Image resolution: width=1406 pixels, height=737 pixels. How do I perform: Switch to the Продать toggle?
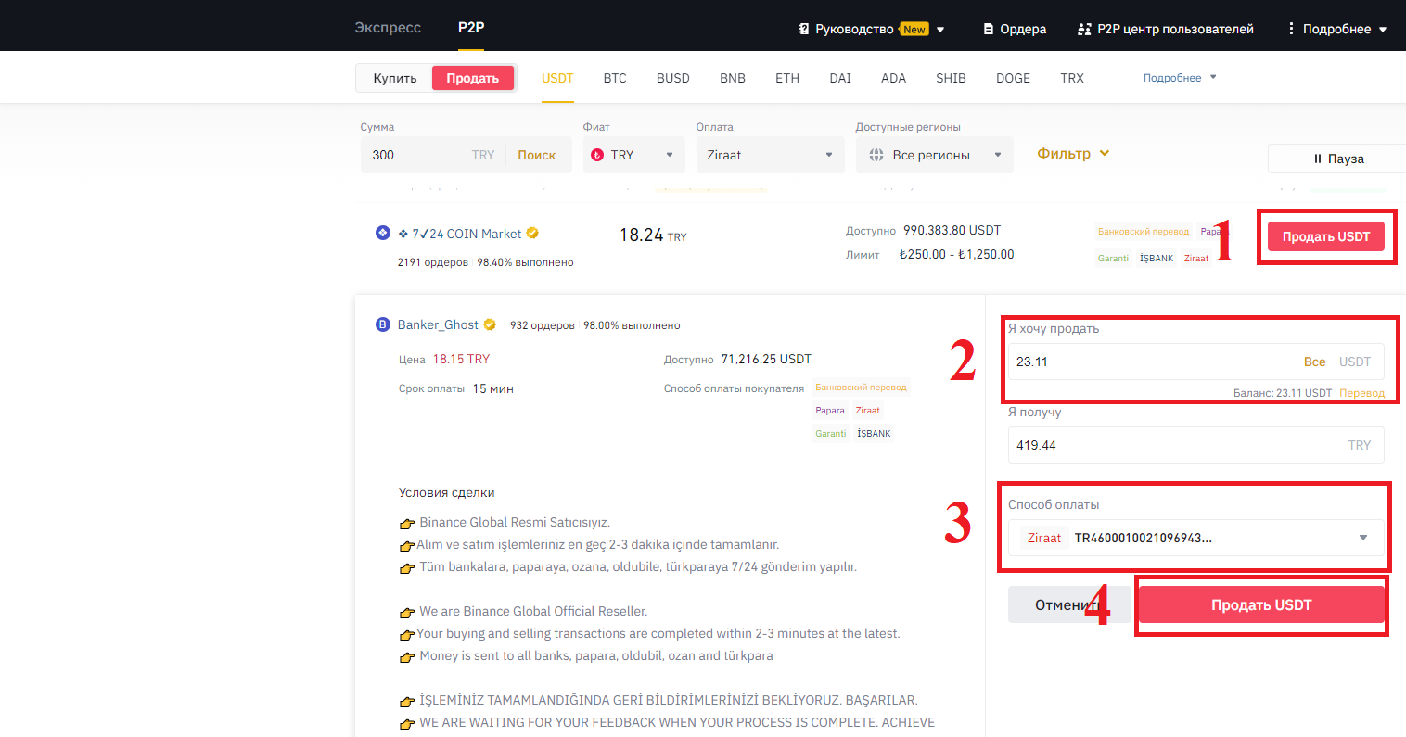[473, 78]
